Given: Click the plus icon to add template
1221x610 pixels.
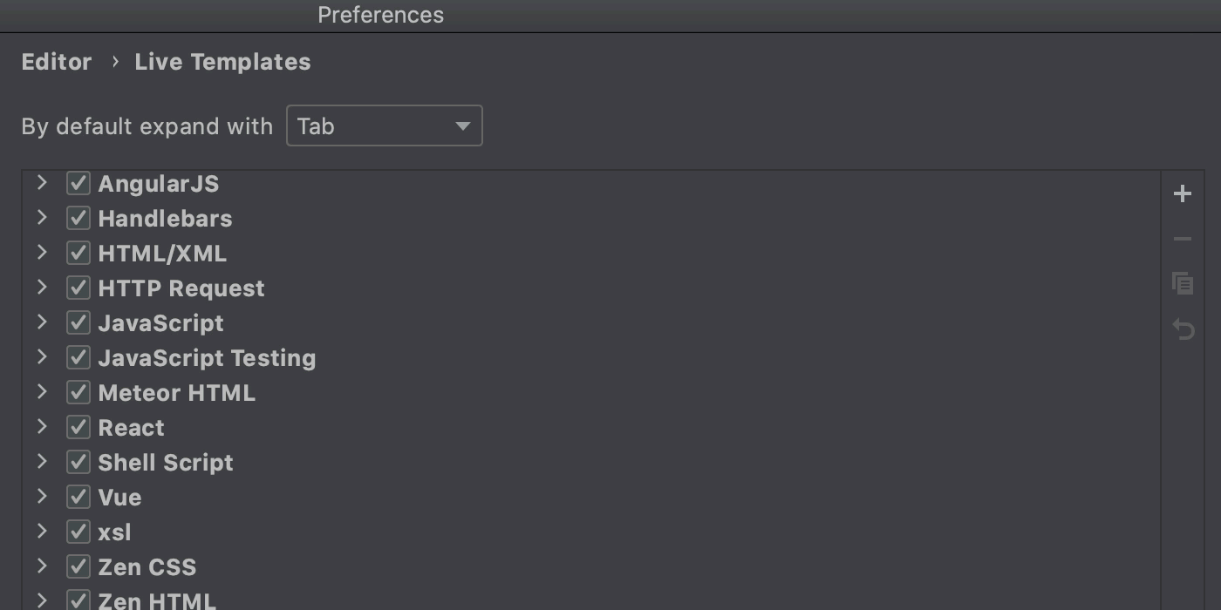Looking at the screenshot, I should [1183, 193].
